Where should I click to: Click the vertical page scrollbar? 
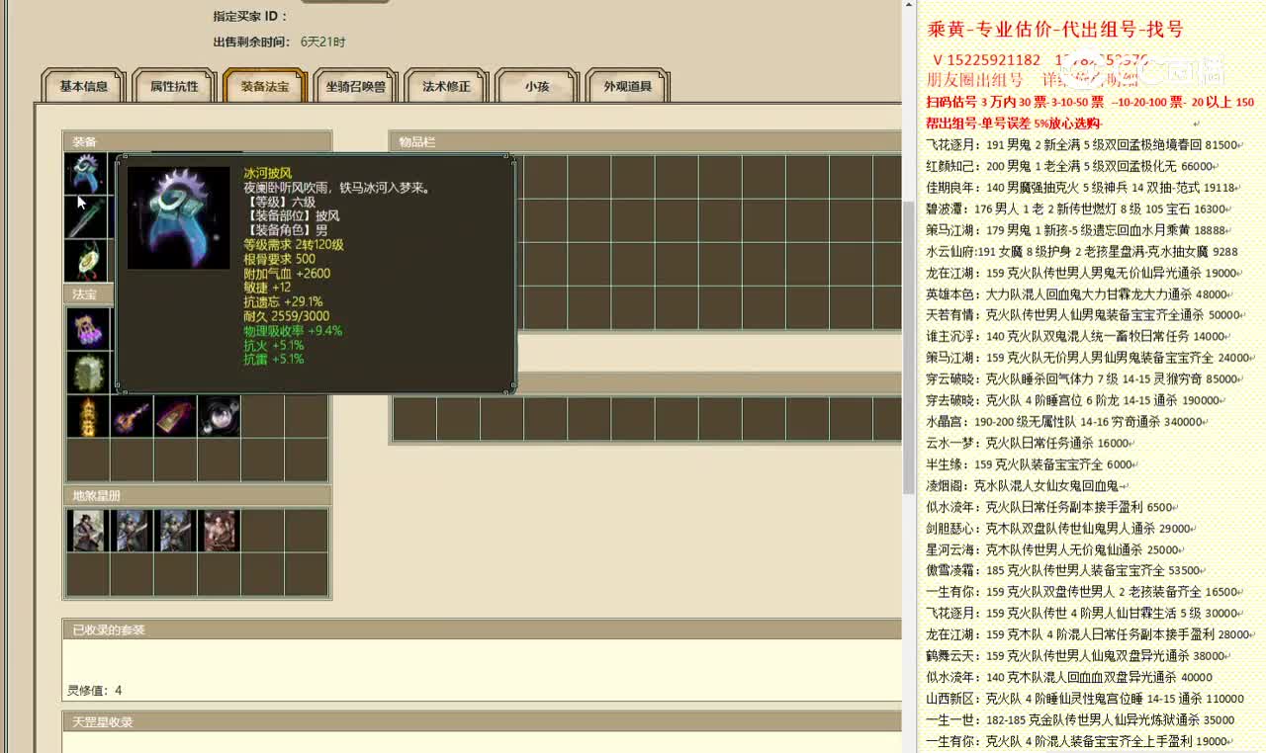(x=909, y=346)
